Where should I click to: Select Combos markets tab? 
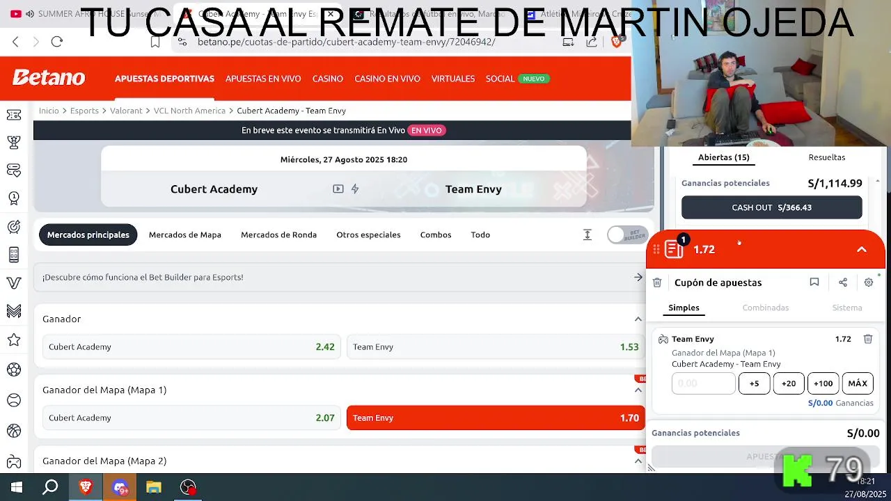point(436,234)
